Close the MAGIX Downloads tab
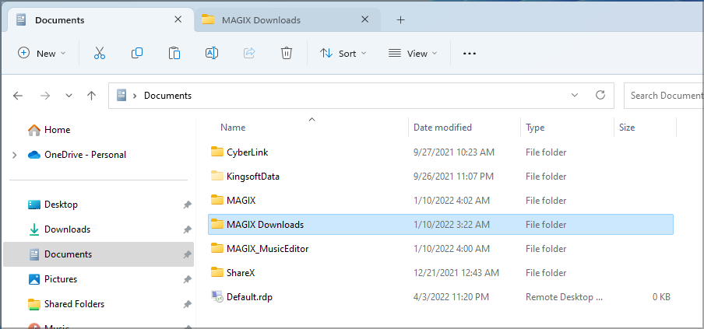This screenshot has height=329, width=704. pyautogui.click(x=365, y=19)
